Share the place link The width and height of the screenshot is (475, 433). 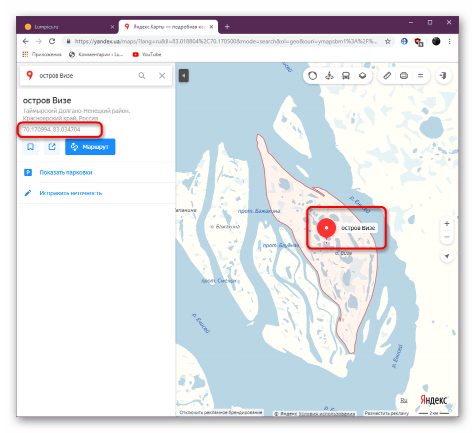click(x=52, y=147)
